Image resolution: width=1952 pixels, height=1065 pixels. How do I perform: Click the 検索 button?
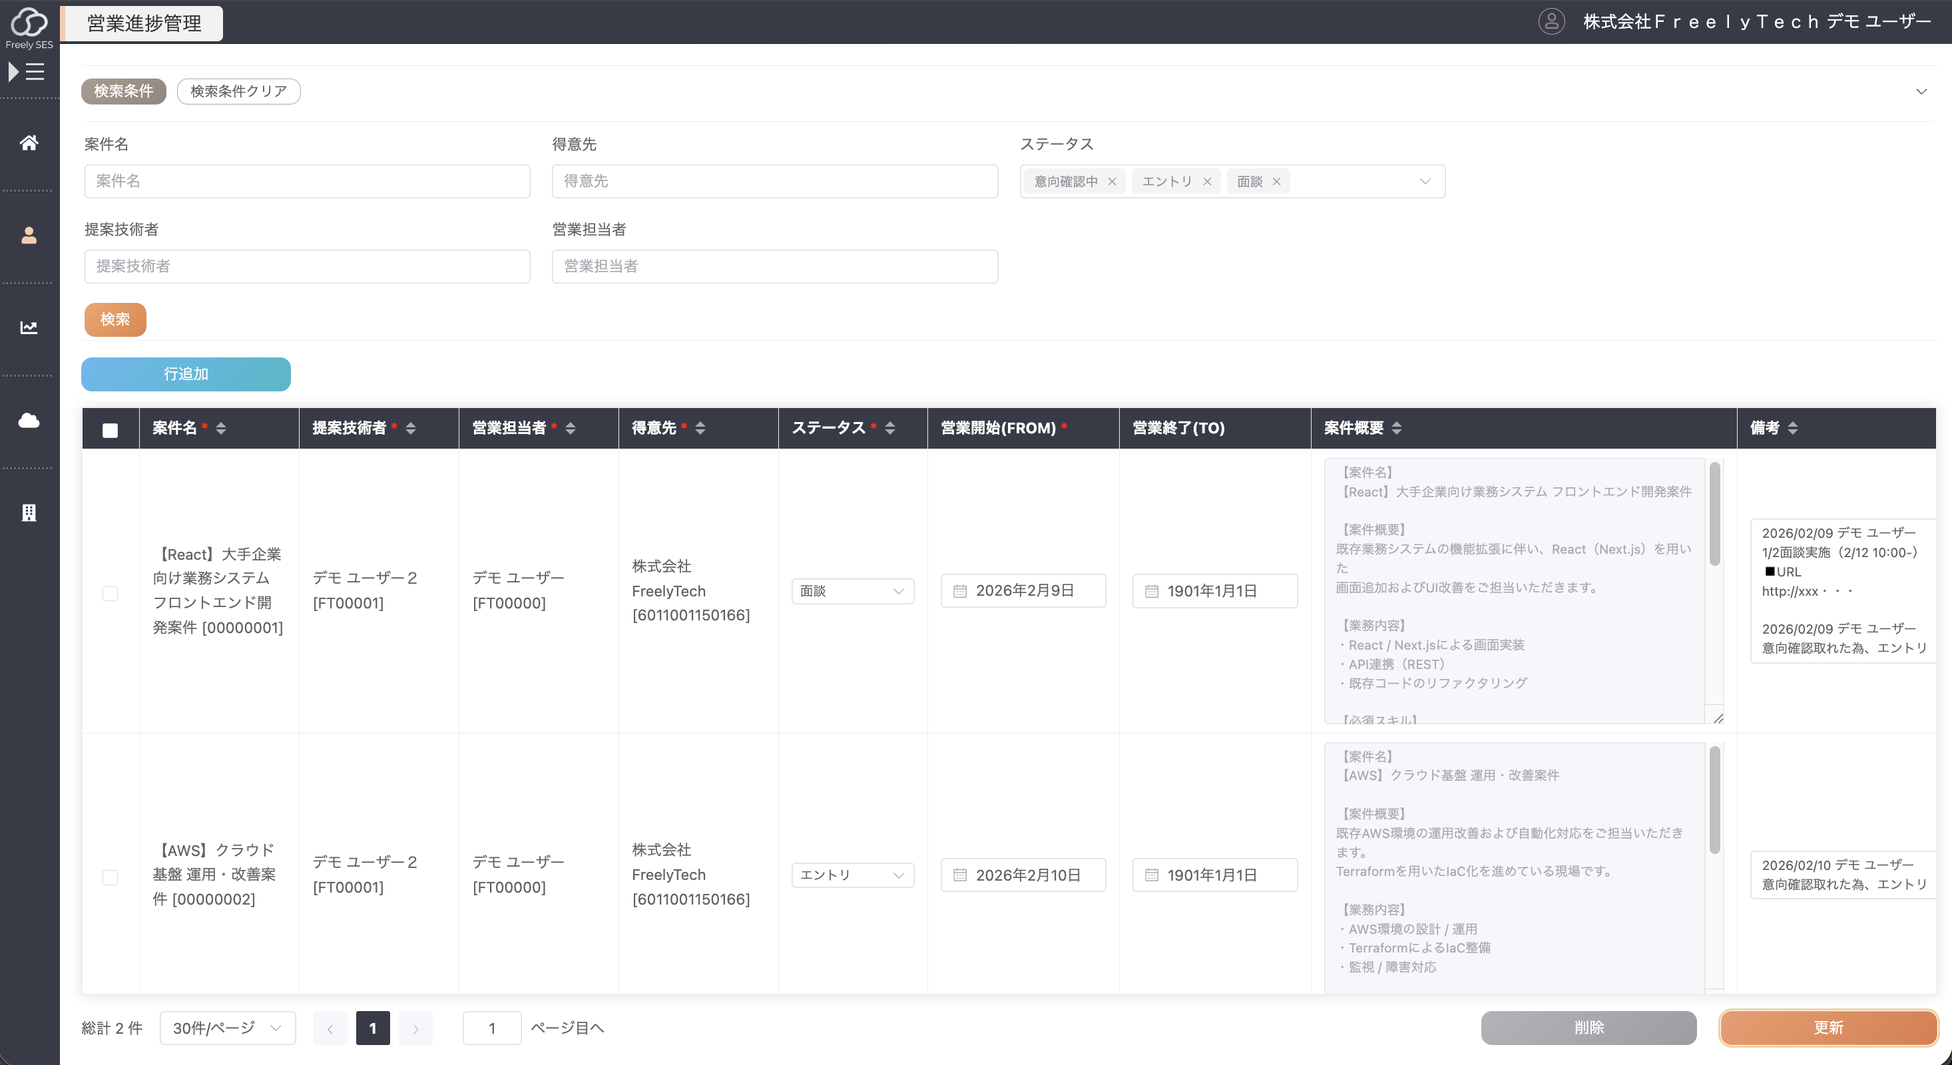pyautogui.click(x=115, y=319)
